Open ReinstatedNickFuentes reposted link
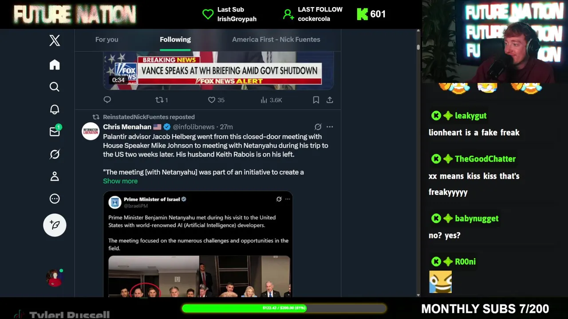The image size is (568, 319). pyautogui.click(x=149, y=117)
